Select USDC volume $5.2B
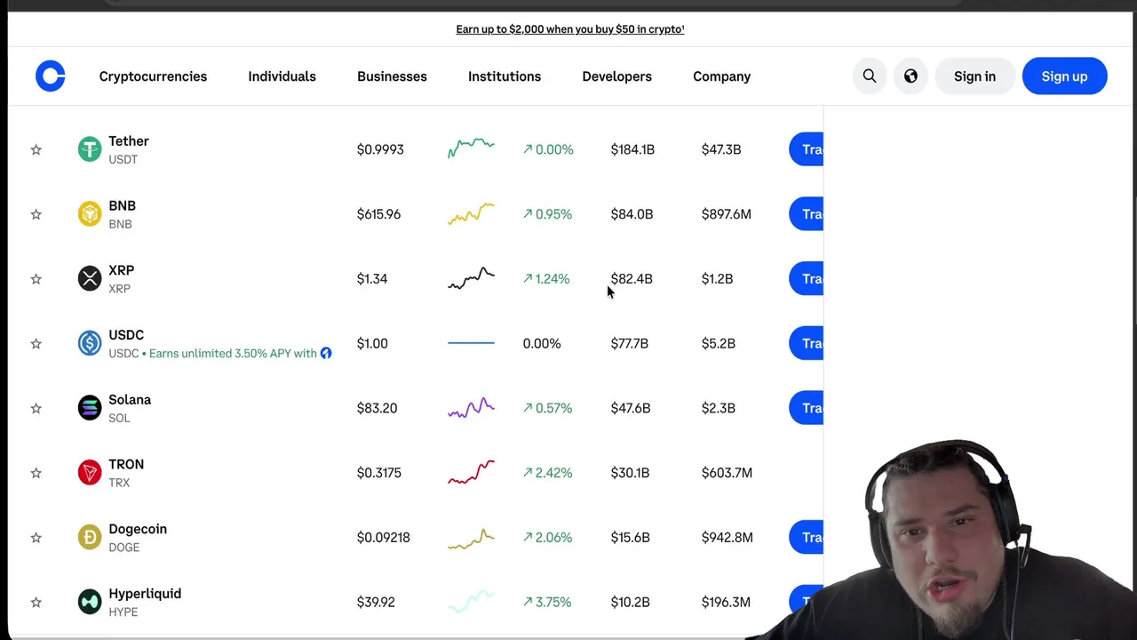Image resolution: width=1137 pixels, height=640 pixels. tap(719, 344)
